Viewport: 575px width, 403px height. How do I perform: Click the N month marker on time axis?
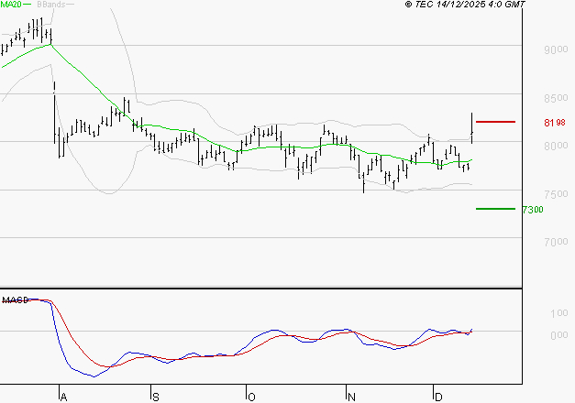[x=351, y=397]
